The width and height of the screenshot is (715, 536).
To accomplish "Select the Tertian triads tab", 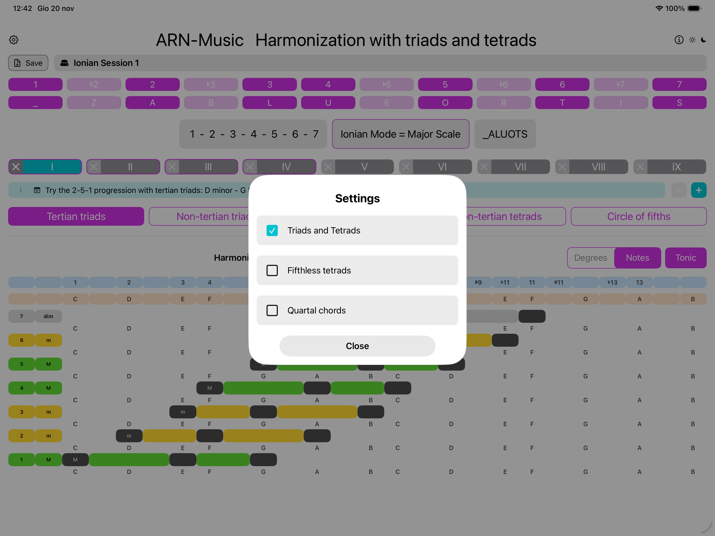I will tap(76, 217).
